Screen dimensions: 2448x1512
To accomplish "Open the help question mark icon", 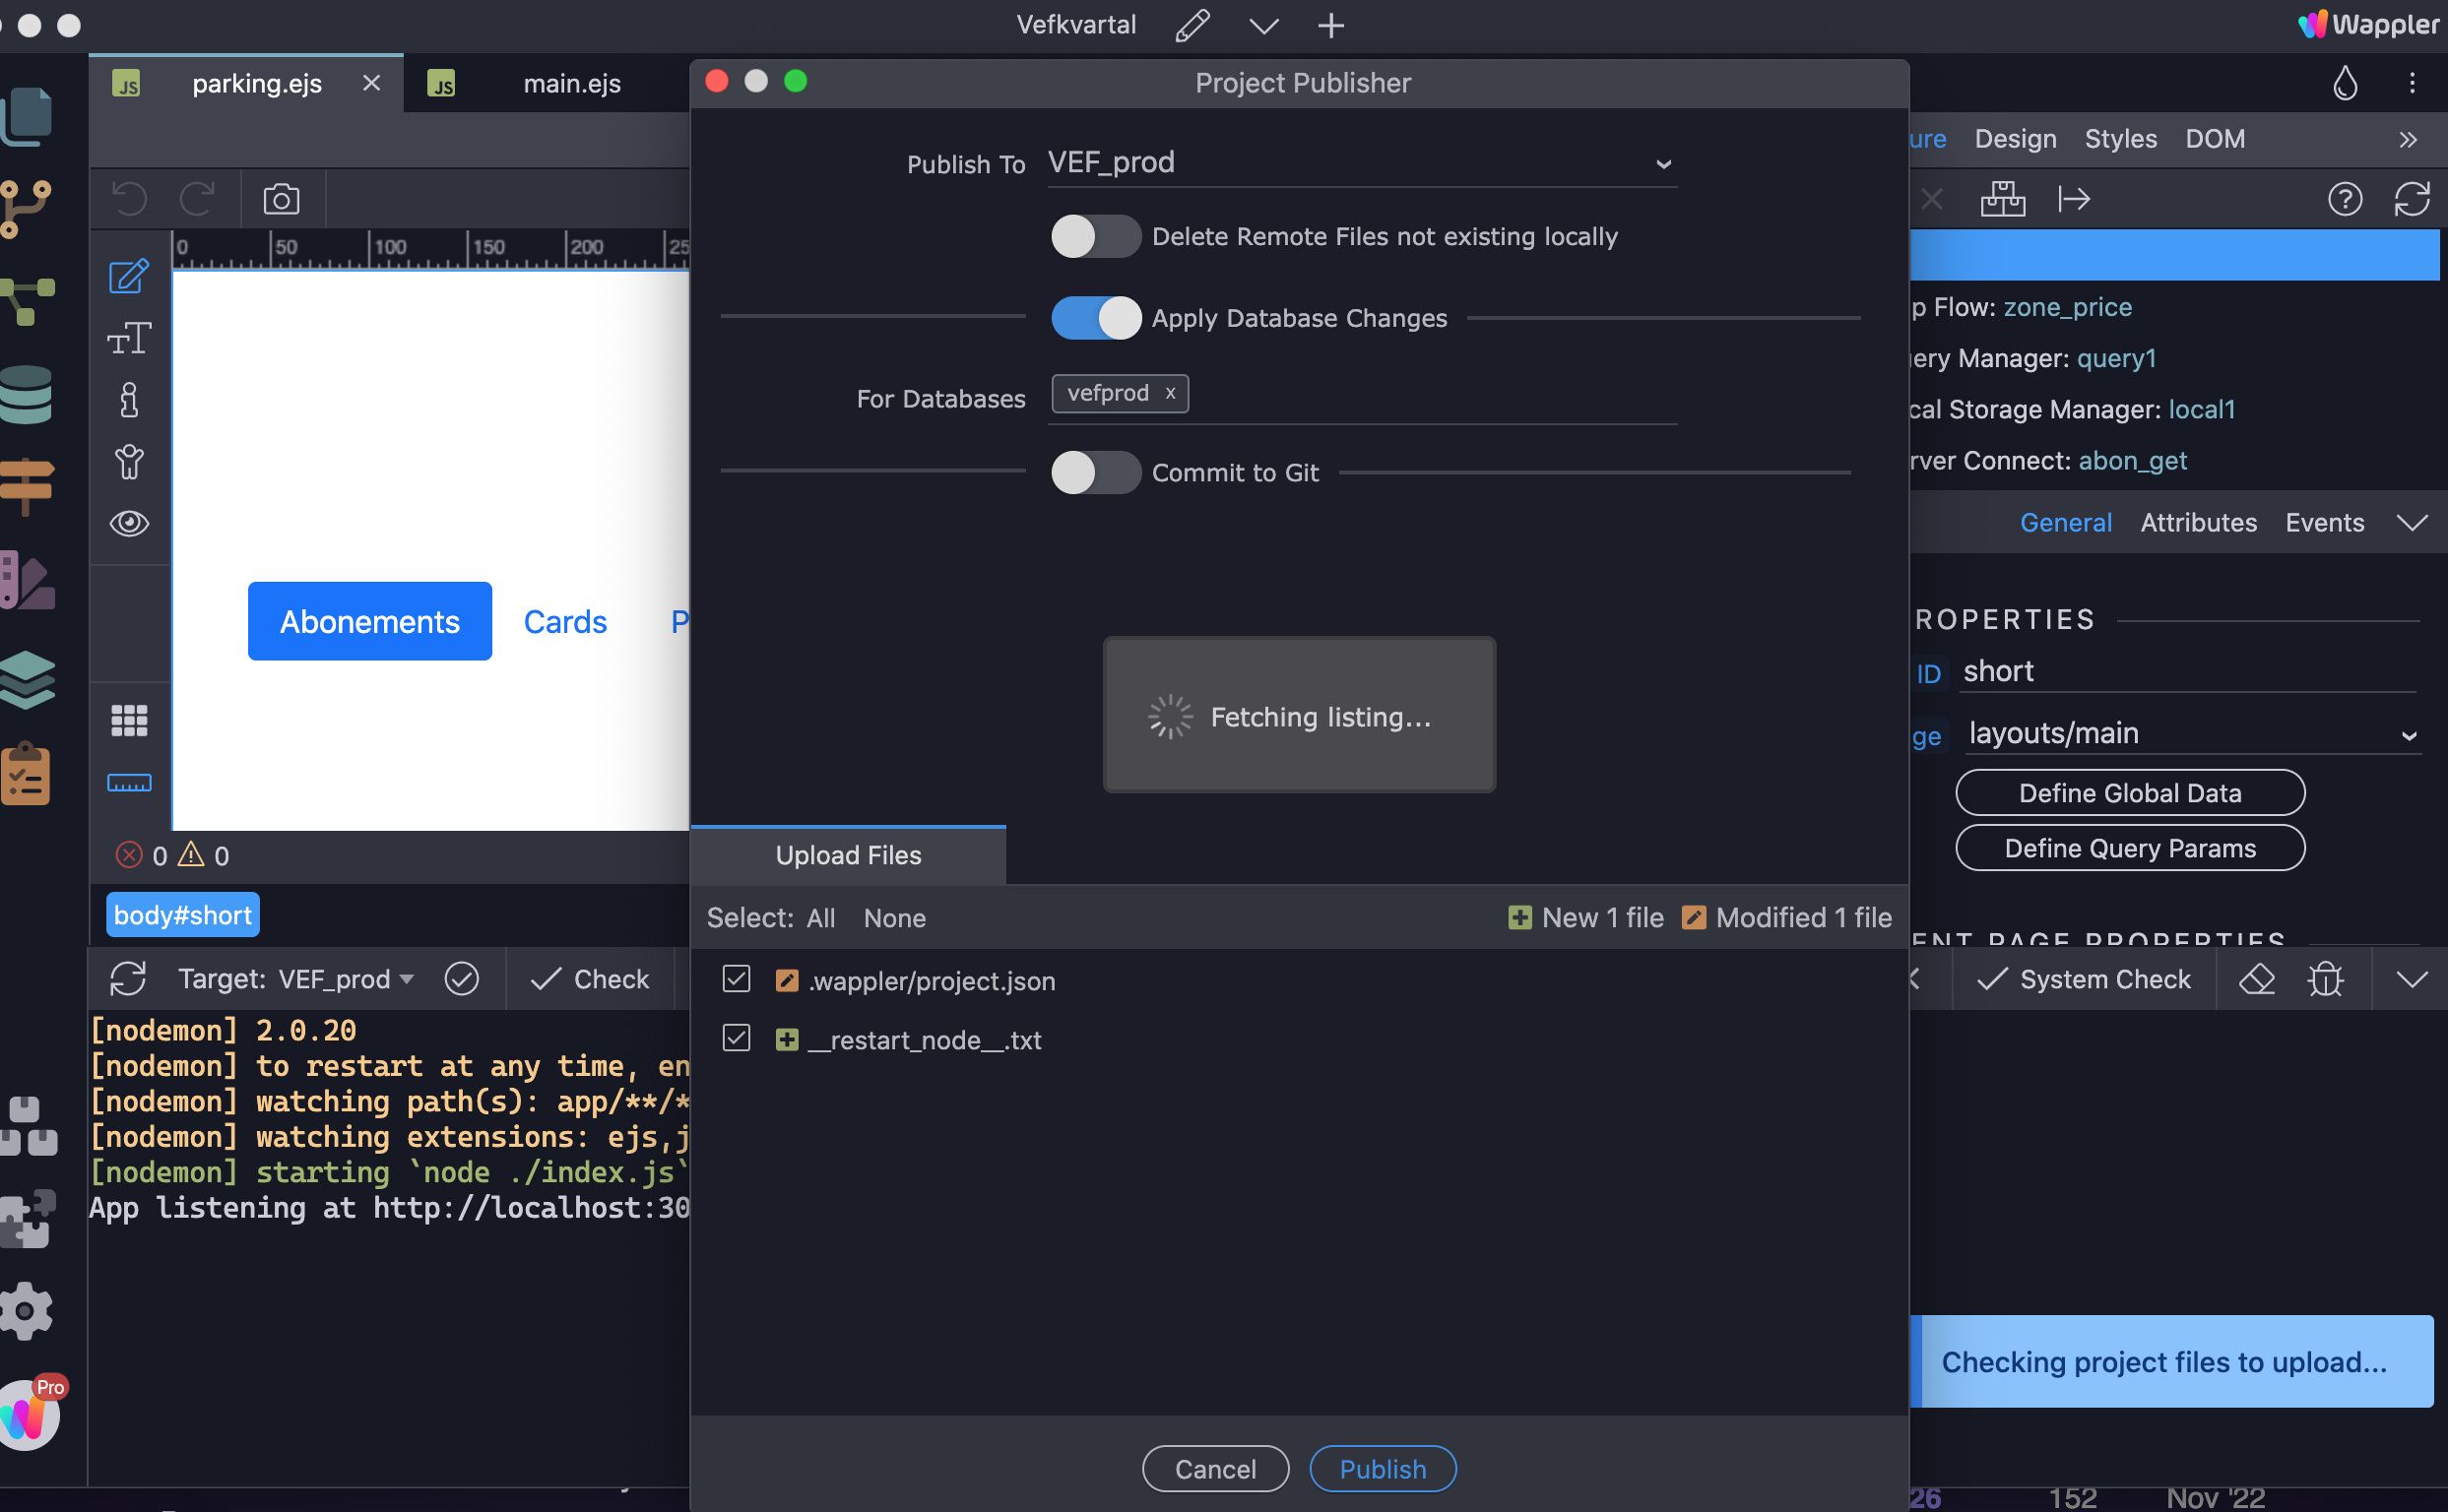I will 2344,199.
